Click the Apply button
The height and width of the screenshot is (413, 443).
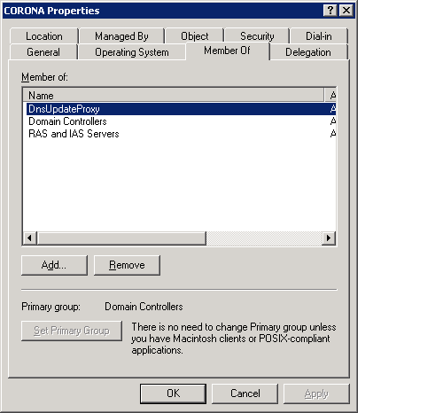coord(316,394)
